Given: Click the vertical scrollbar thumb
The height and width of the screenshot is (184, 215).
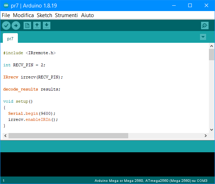Looking at the screenshot, I should [211, 55].
